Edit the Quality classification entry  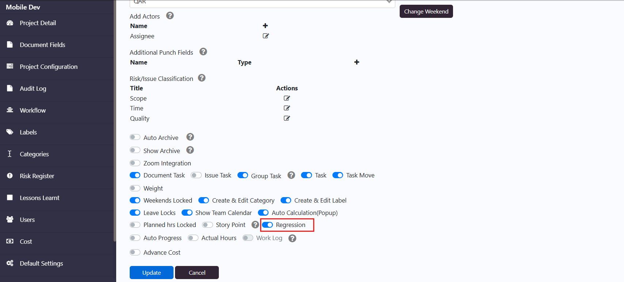pos(287,118)
